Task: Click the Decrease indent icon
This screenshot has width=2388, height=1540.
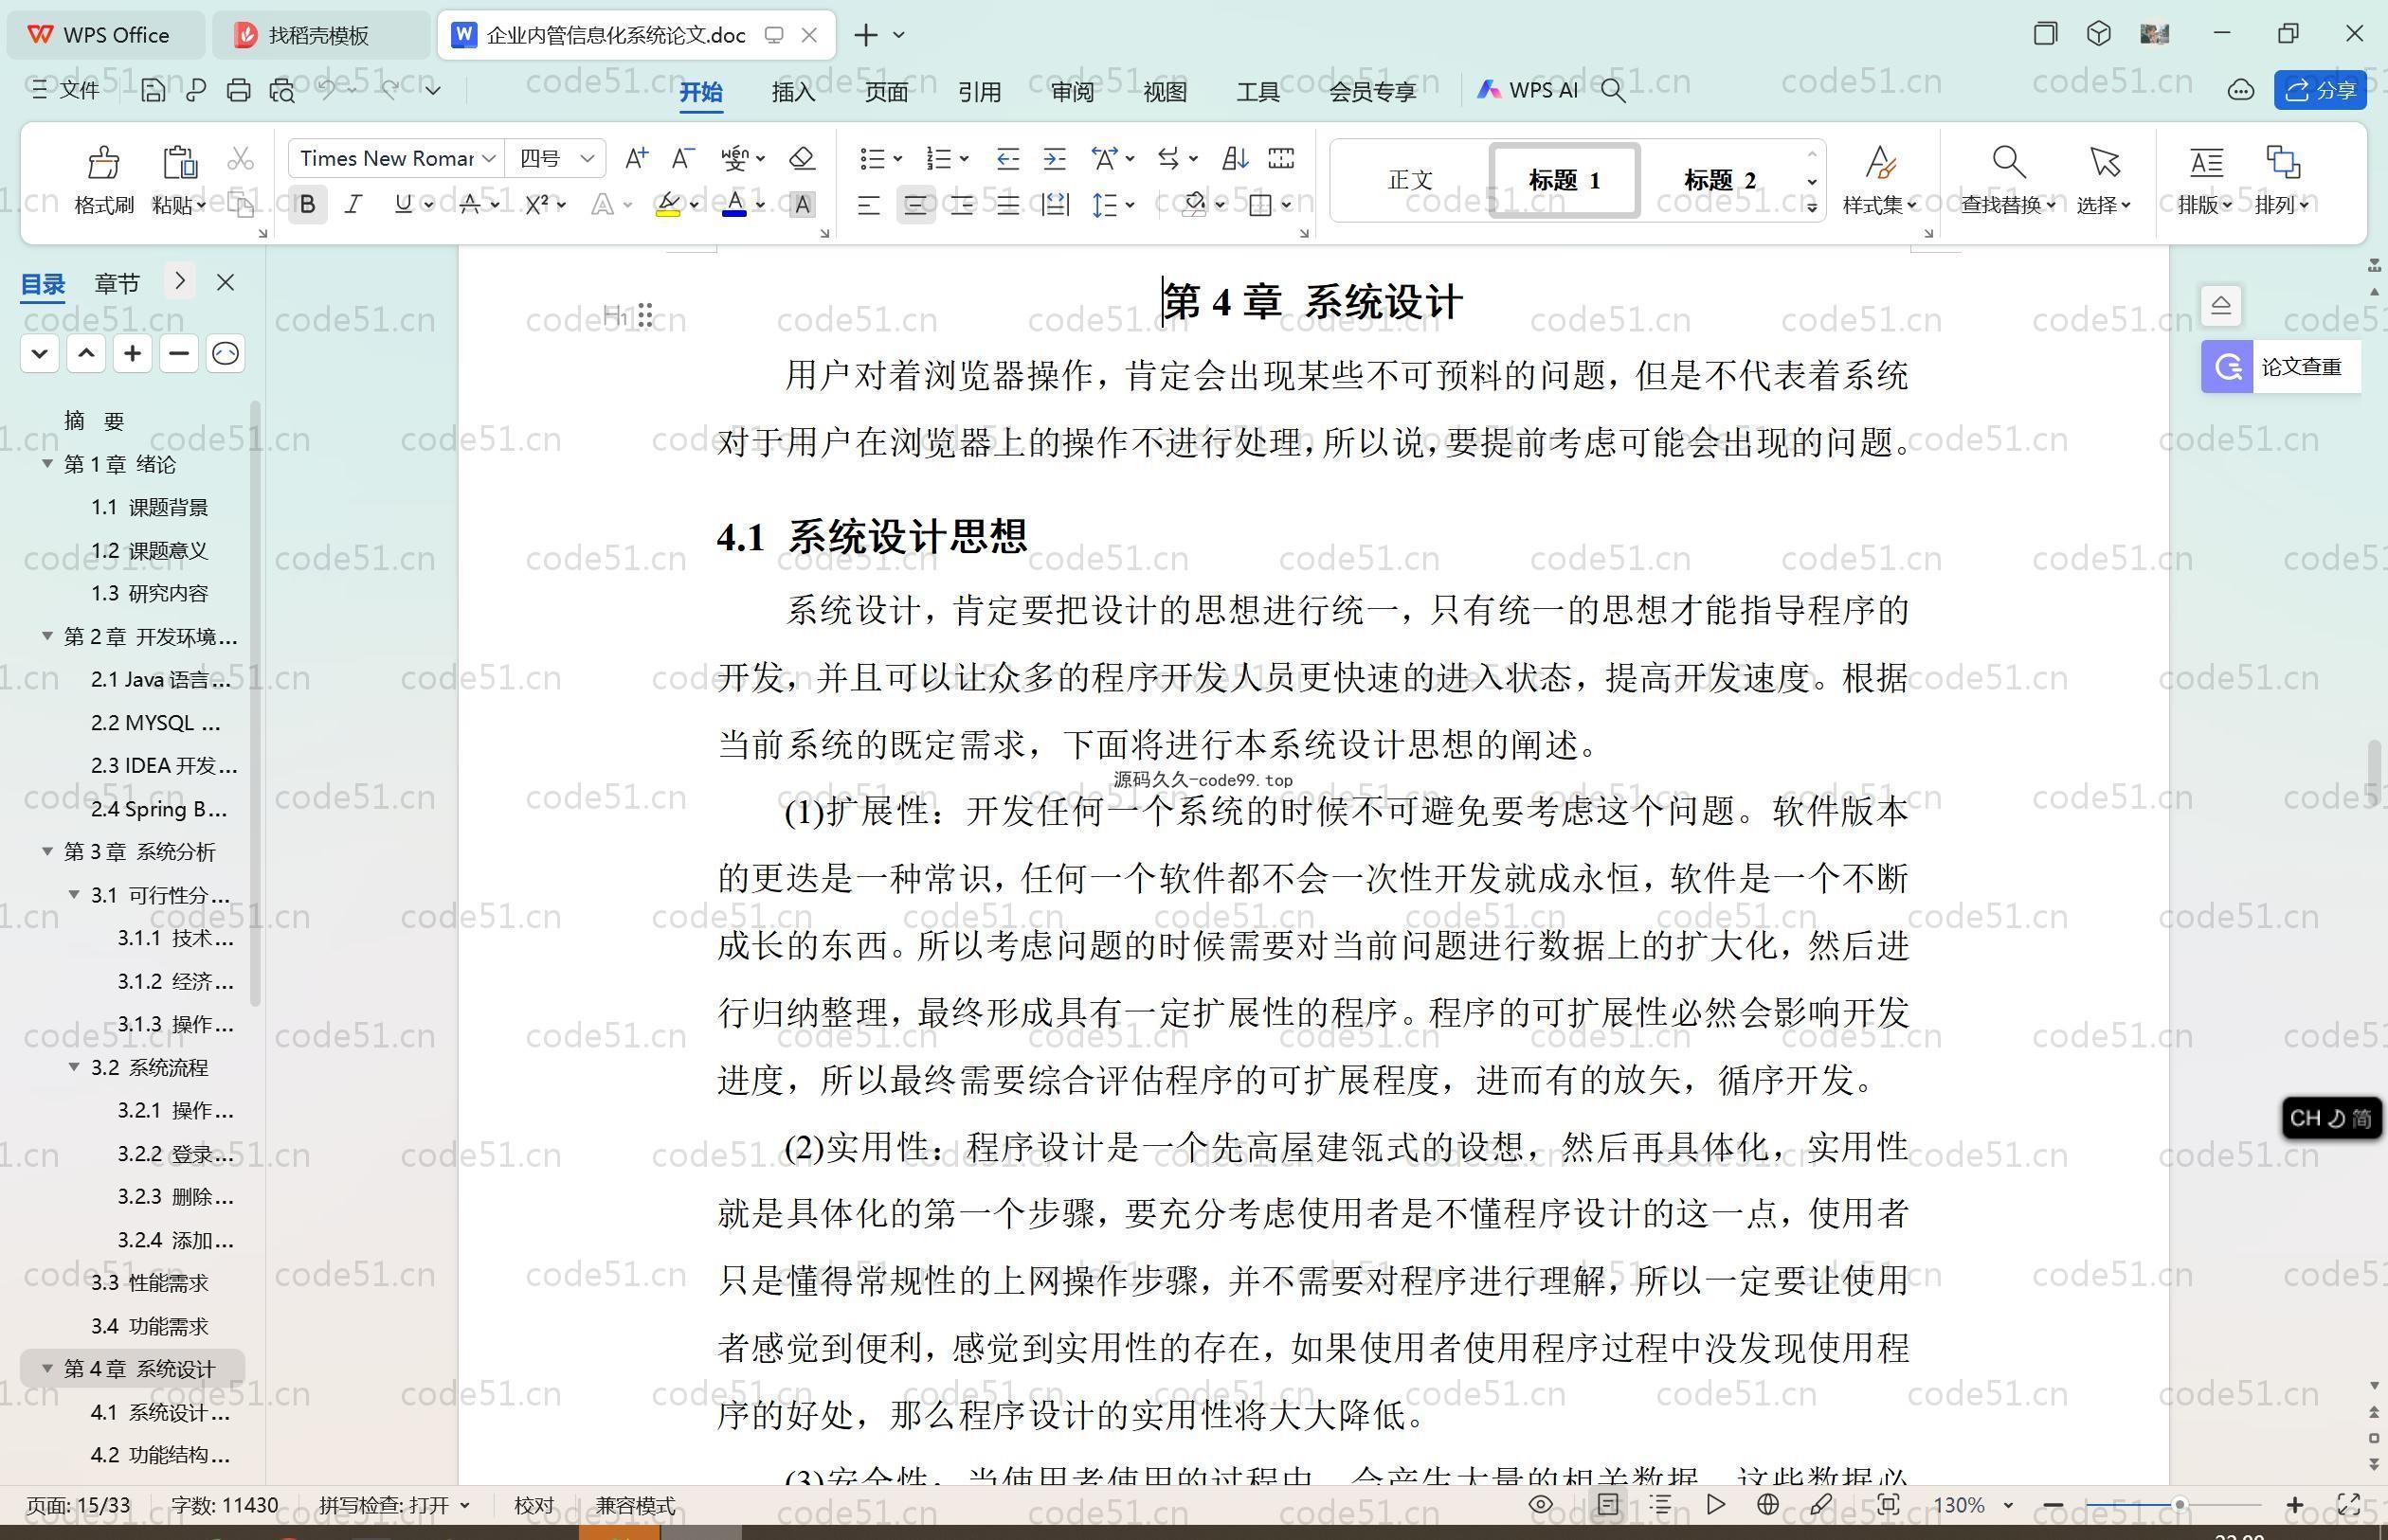Action: coord(1007,158)
